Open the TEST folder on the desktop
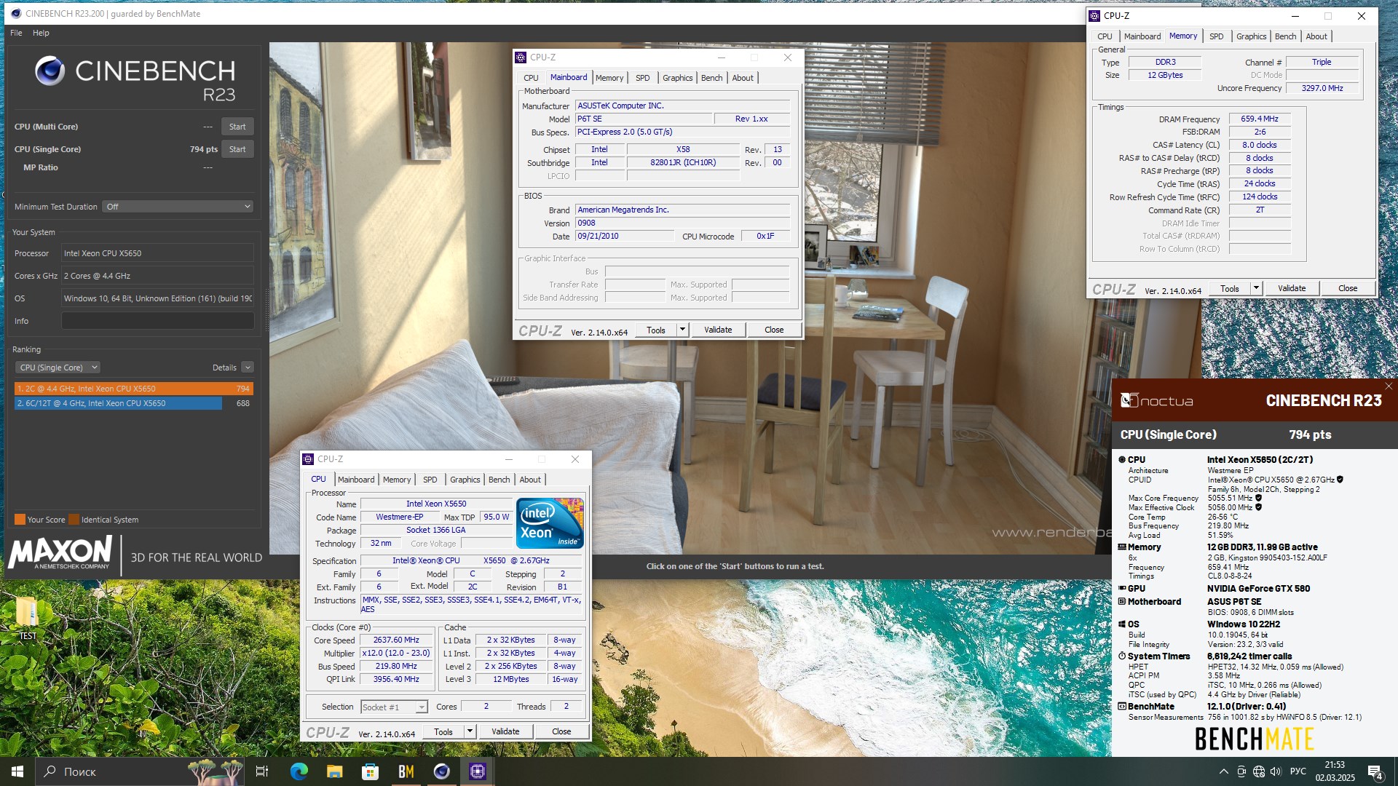Image resolution: width=1398 pixels, height=786 pixels. click(x=27, y=618)
